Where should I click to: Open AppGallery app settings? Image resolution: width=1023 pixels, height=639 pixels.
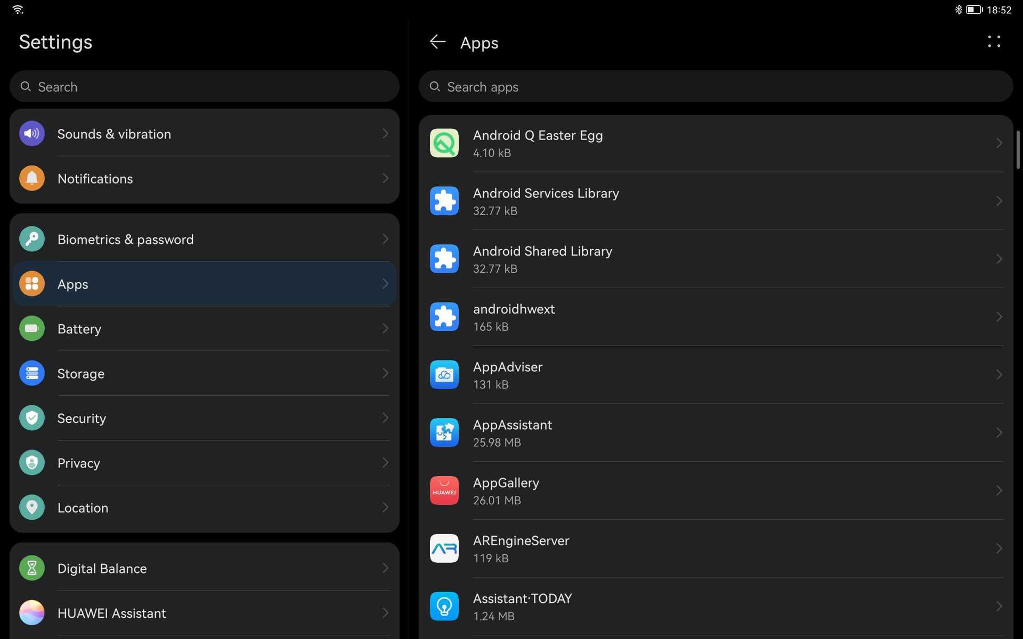click(x=716, y=490)
